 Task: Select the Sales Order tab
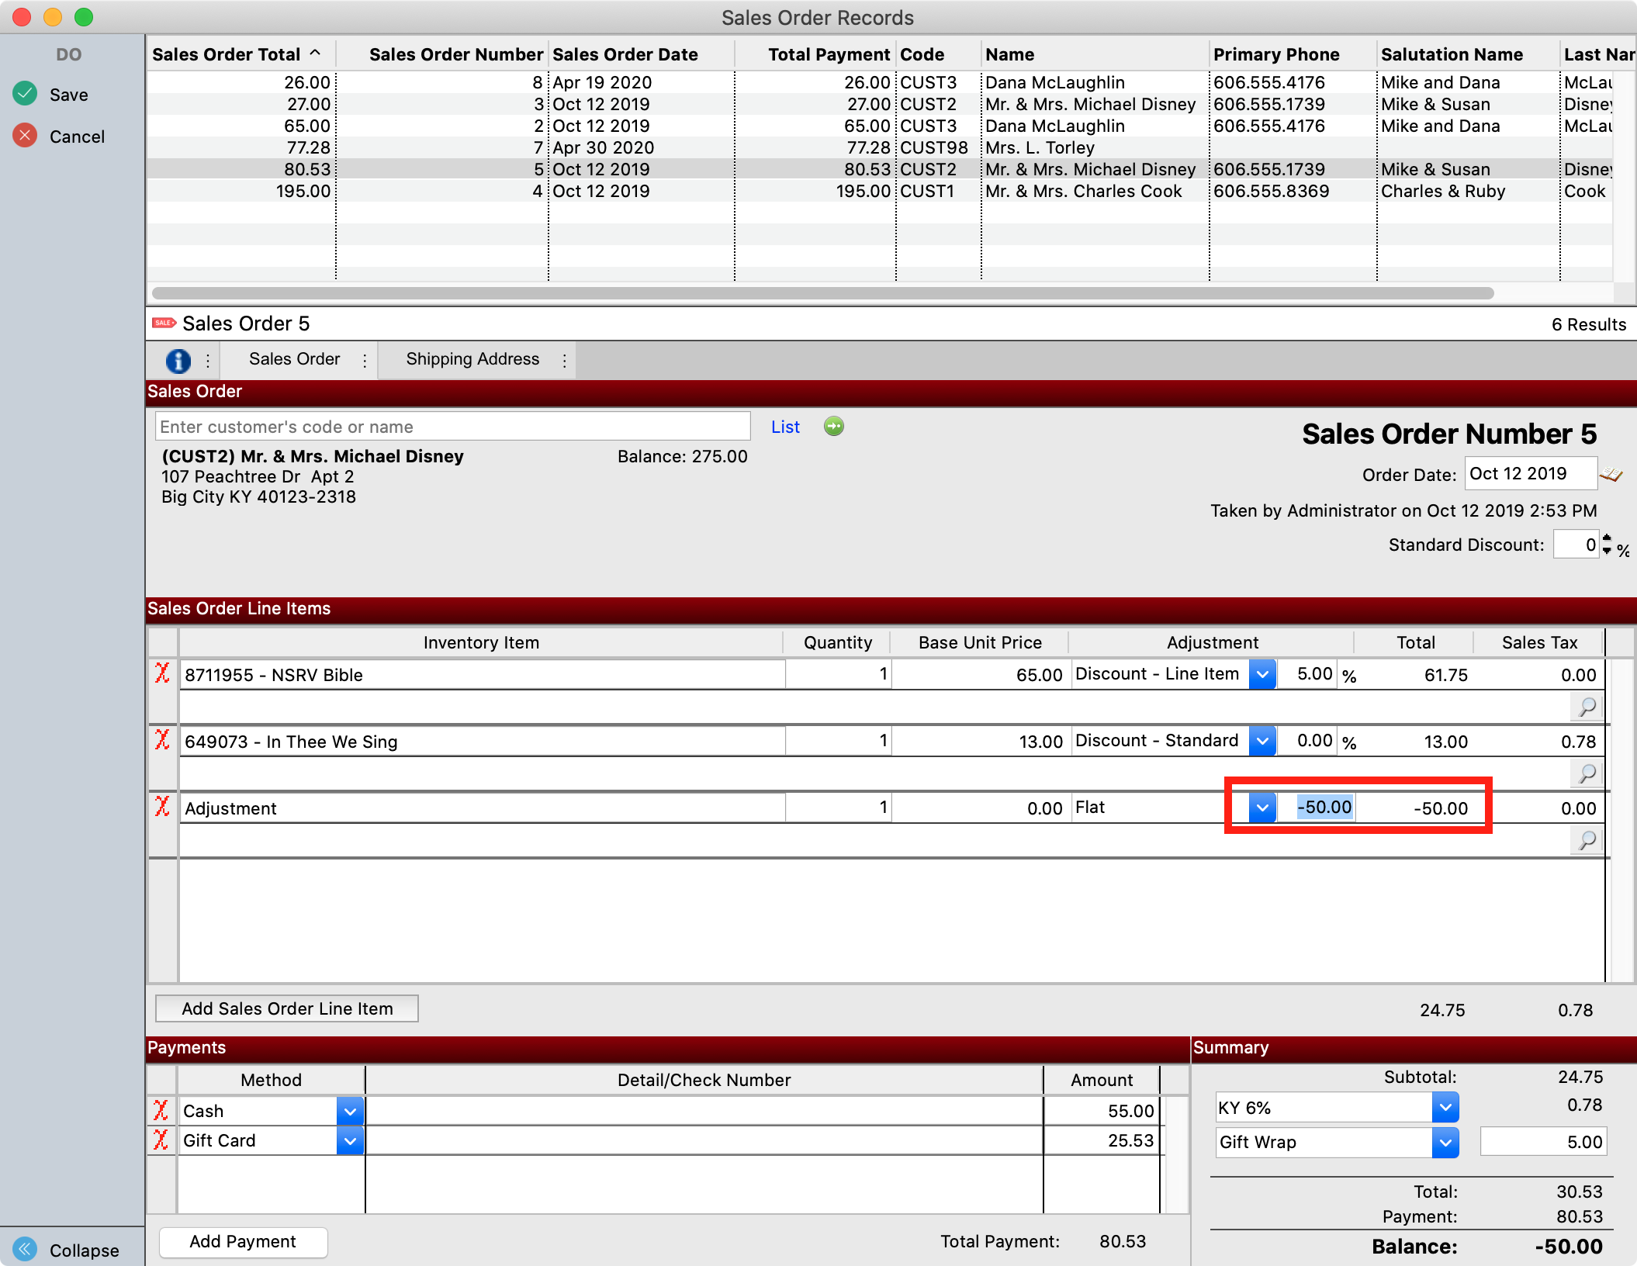[294, 359]
